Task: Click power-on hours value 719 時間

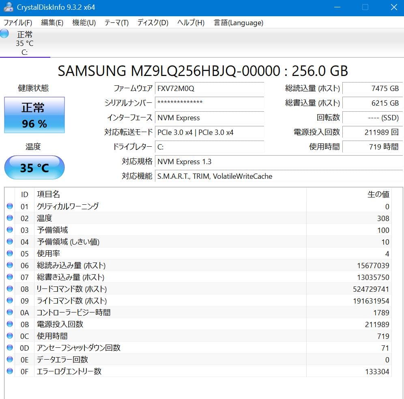Action: pyautogui.click(x=373, y=147)
